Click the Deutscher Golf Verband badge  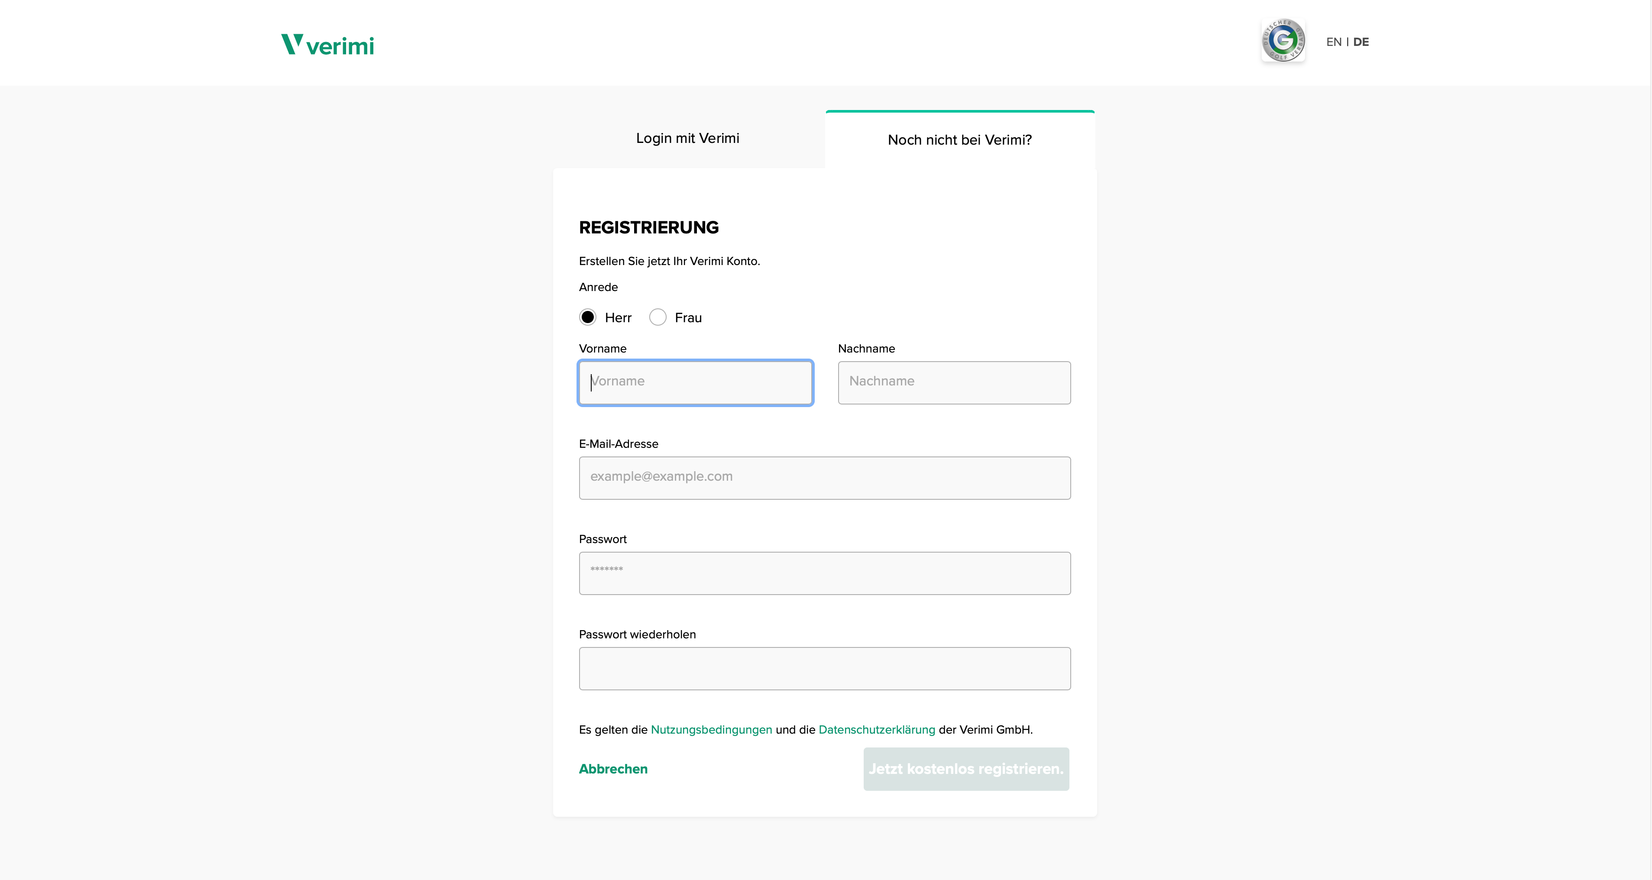[x=1283, y=40]
